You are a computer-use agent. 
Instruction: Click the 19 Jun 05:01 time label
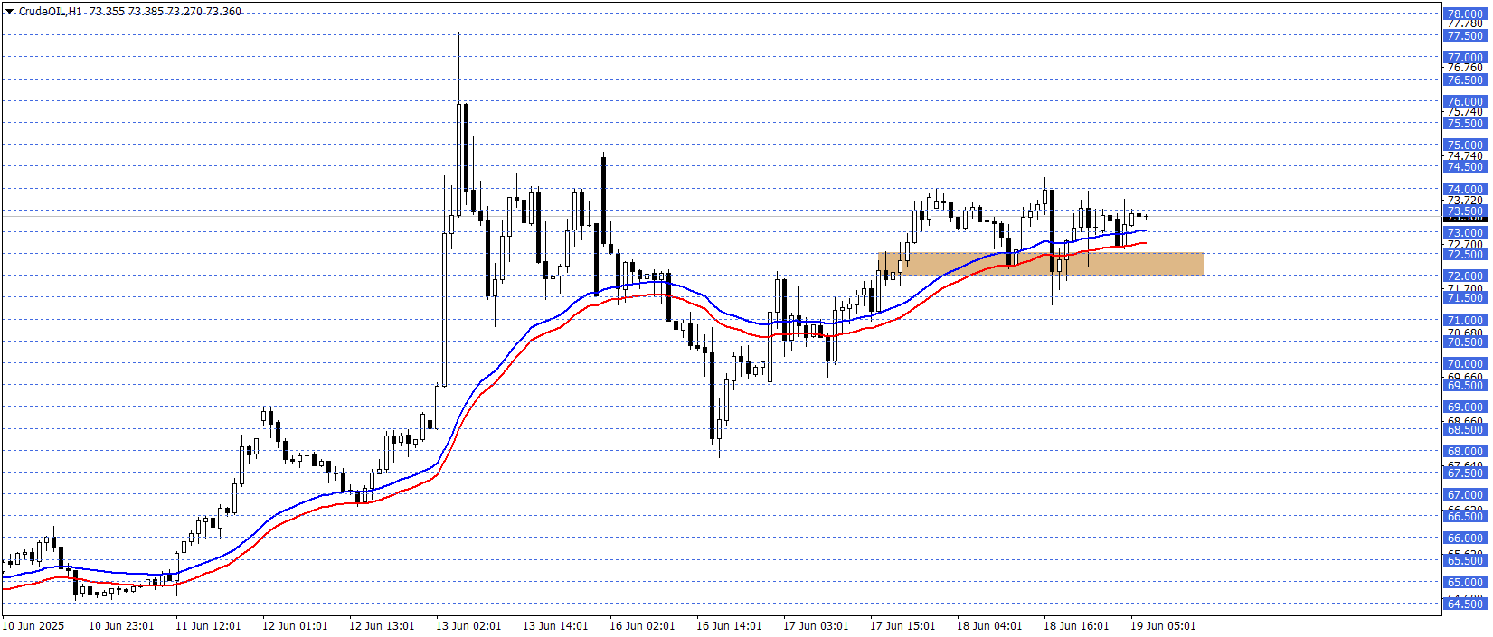coord(1163,626)
